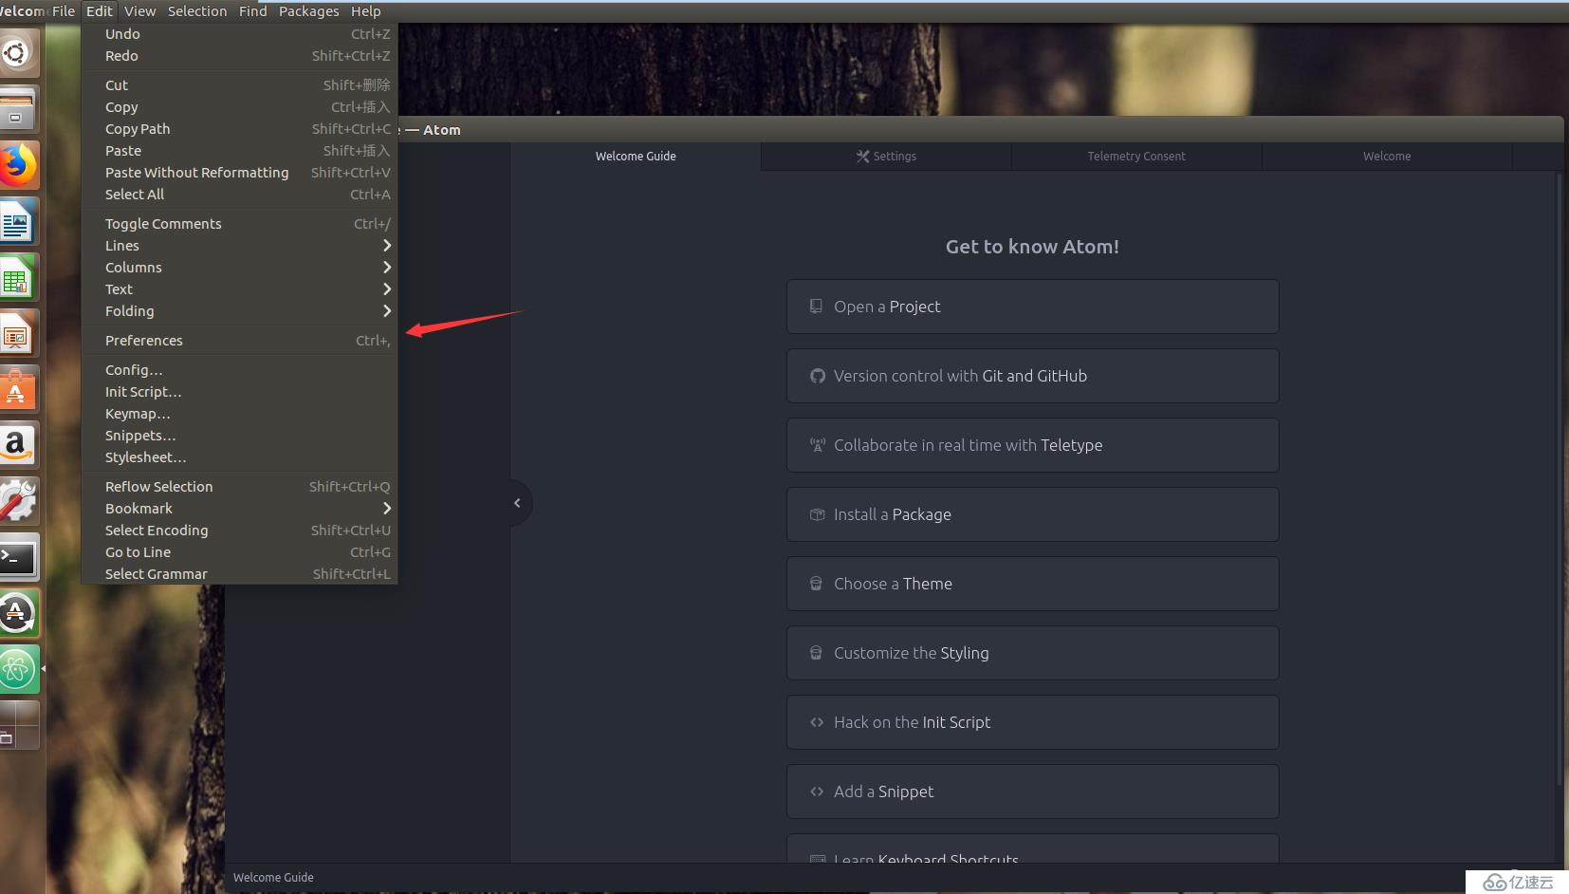Choose Select Grammar entry
The width and height of the screenshot is (1569, 894).
point(239,574)
